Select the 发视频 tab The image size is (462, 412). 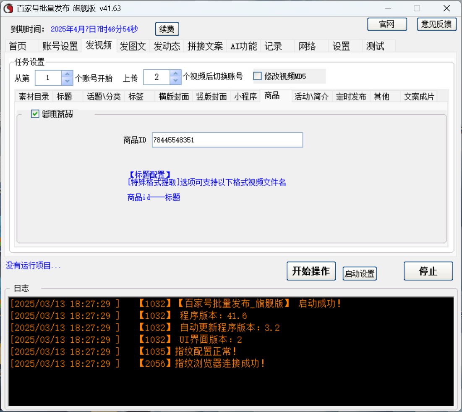pyautogui.click(x=99, y=45)
